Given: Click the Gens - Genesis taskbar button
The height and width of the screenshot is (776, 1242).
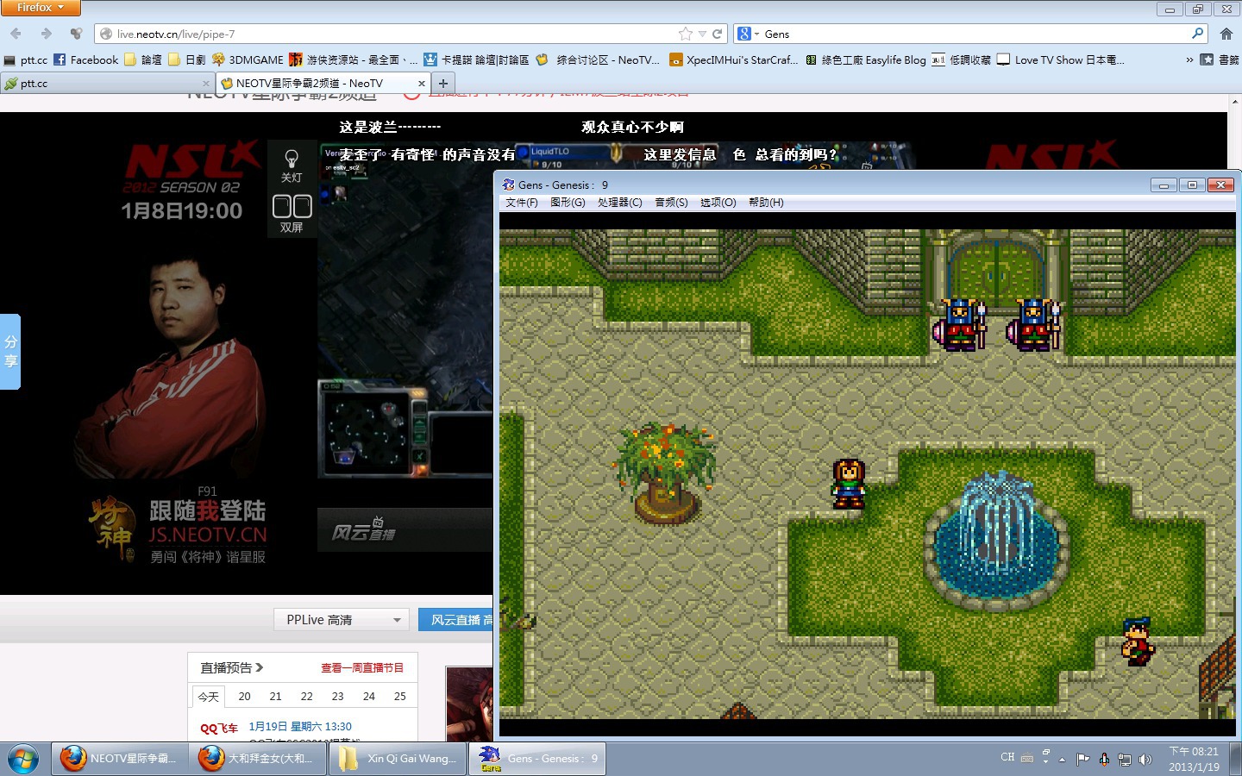Looking at the screenshot, I should pos(537,759).
